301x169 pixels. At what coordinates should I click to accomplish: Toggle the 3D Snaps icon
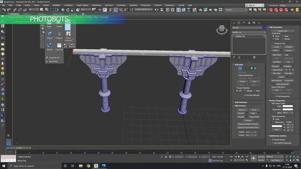pos(111,9)
